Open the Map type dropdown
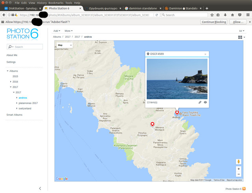 [65, 45]
